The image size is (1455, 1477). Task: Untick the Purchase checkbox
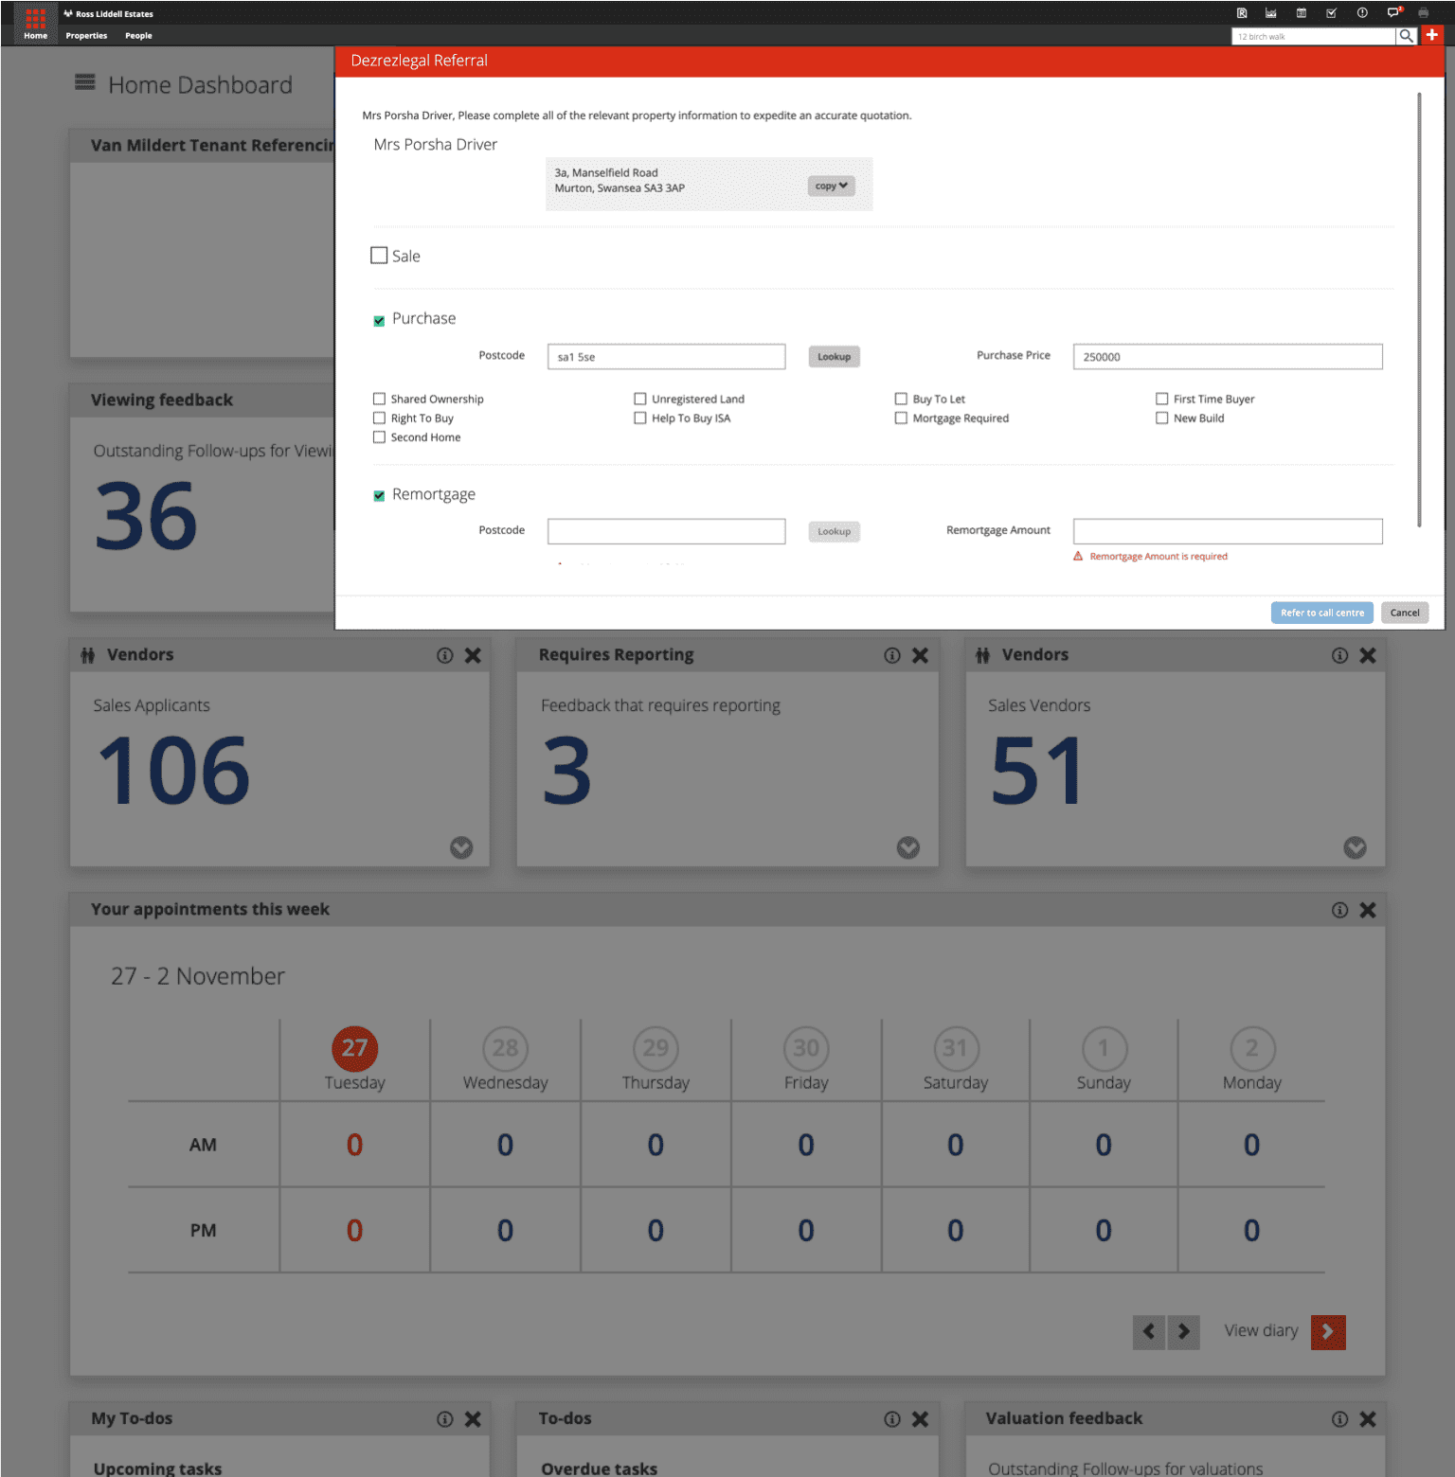(x=379, y=321)
